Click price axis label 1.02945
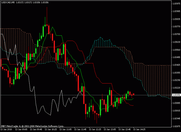181x132 pixels. (x=176, y=119)
